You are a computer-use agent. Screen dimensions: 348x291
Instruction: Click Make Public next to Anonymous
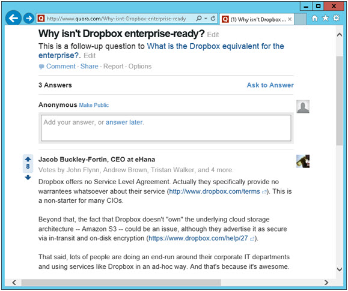pos(94,105)
